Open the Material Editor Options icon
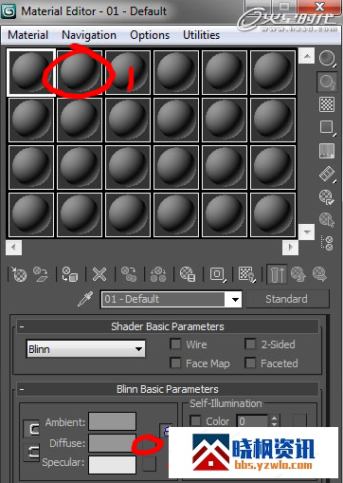This screenshot has height=483, width=343. point(327,197)
